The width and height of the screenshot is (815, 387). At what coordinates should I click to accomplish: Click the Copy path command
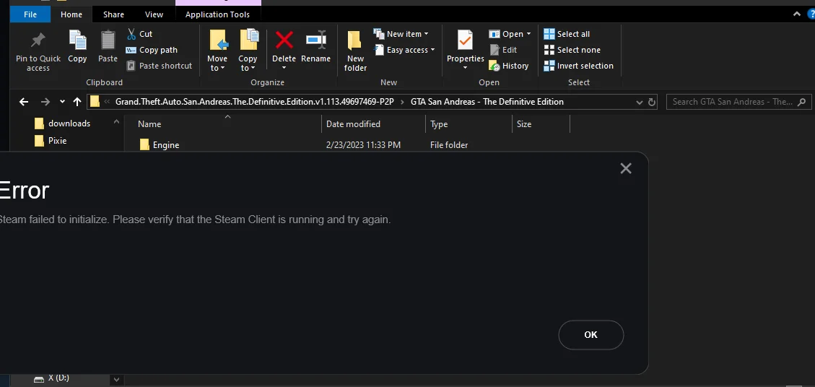[x=152, y=50]
